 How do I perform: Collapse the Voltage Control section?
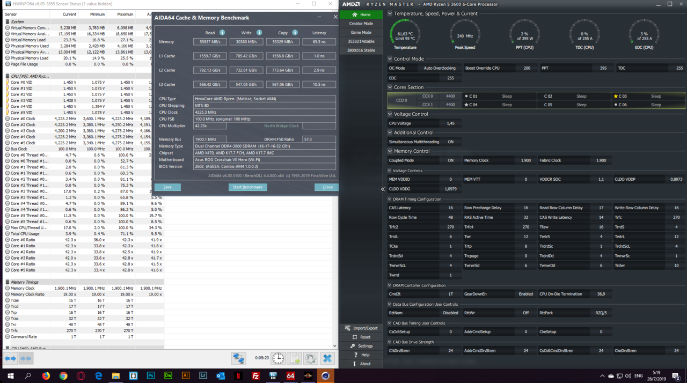click(390, 114)
